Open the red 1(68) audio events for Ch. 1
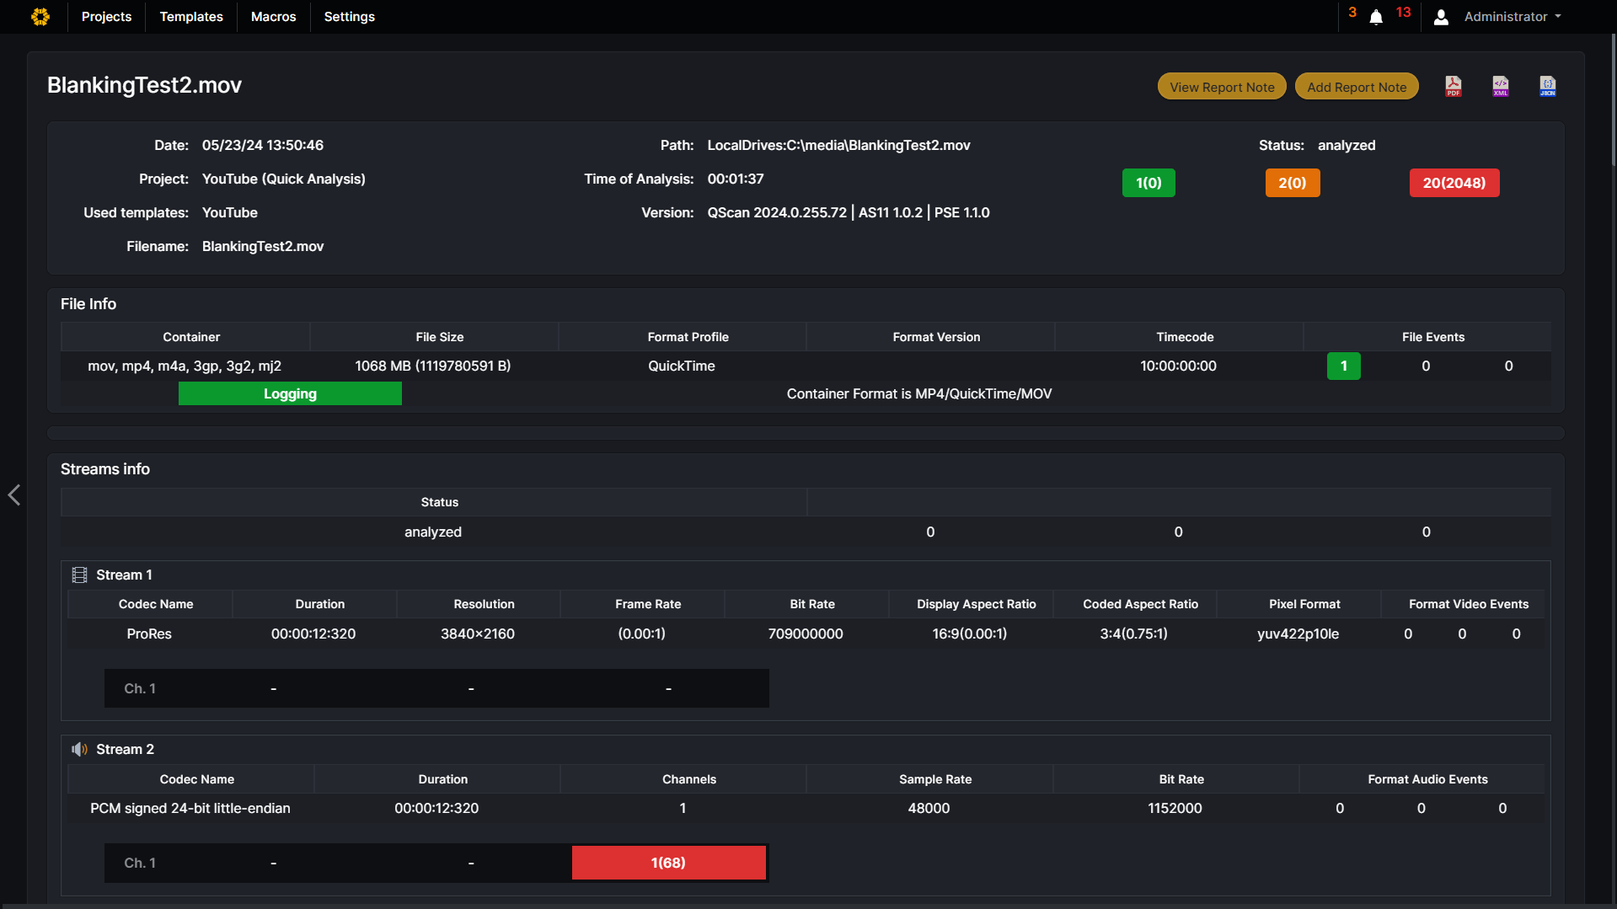Viewport: 1617px width, 909px height. 668,863
